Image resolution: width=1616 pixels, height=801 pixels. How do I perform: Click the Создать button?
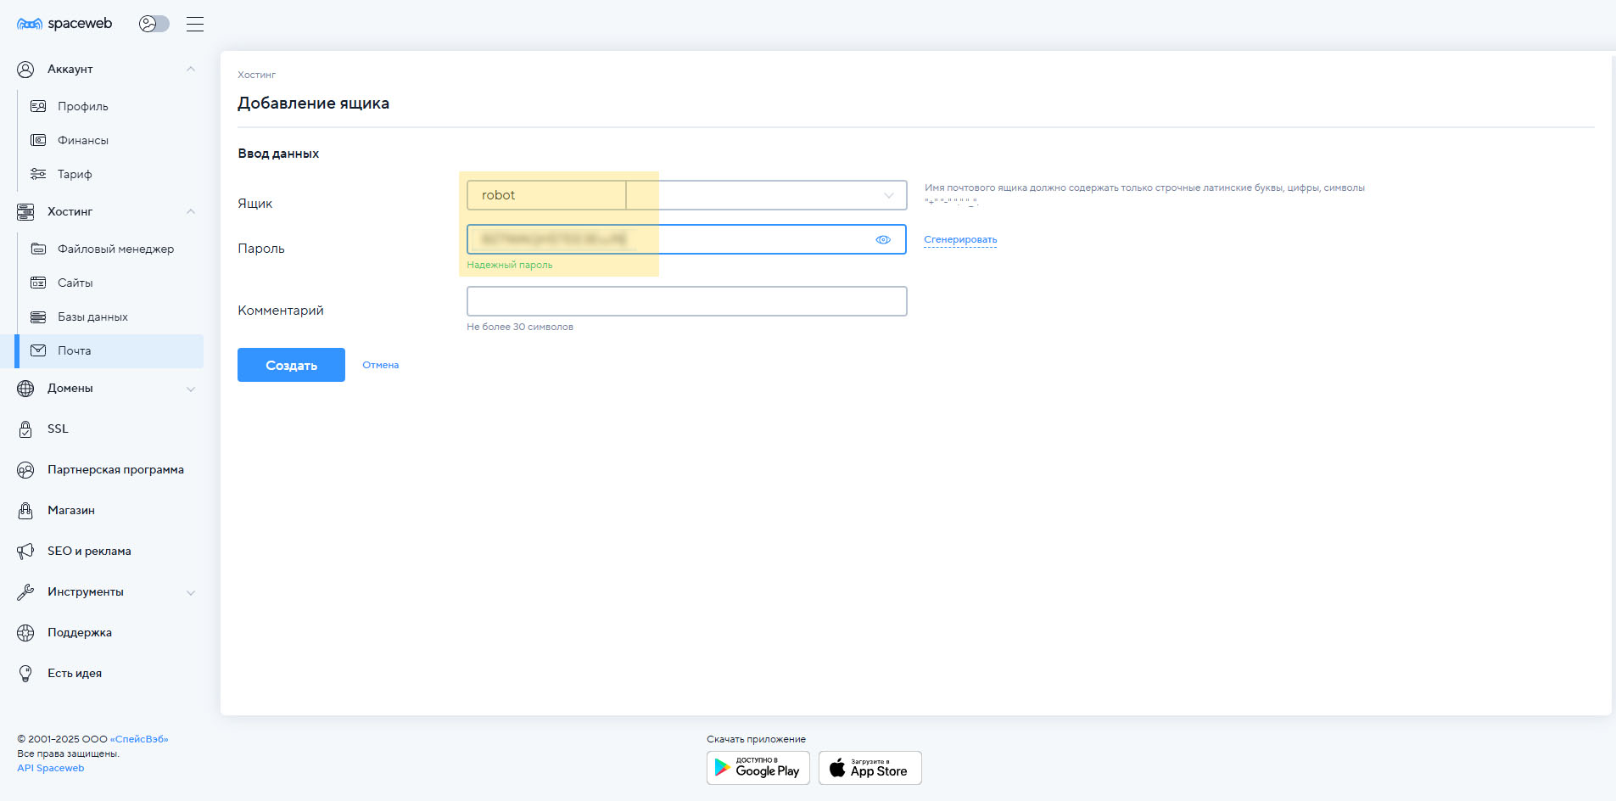291,365
